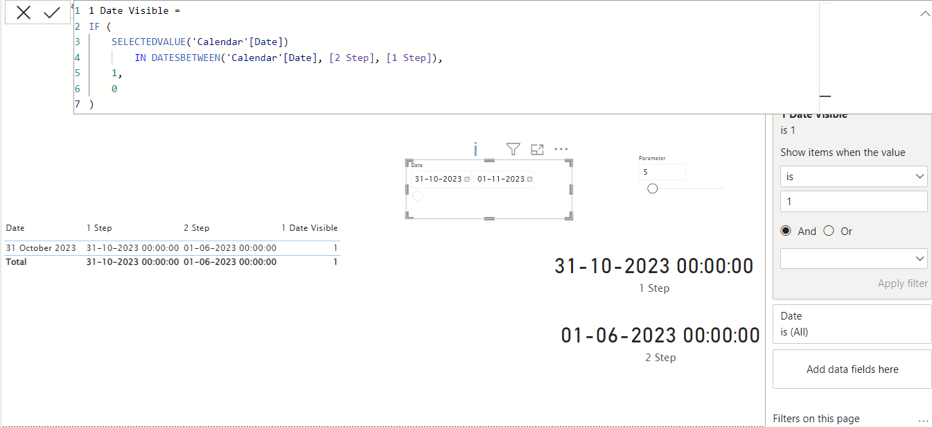The image size is (932, 427).
Task: Sort by 1 Date Visible column header
Action: (310, 228)
